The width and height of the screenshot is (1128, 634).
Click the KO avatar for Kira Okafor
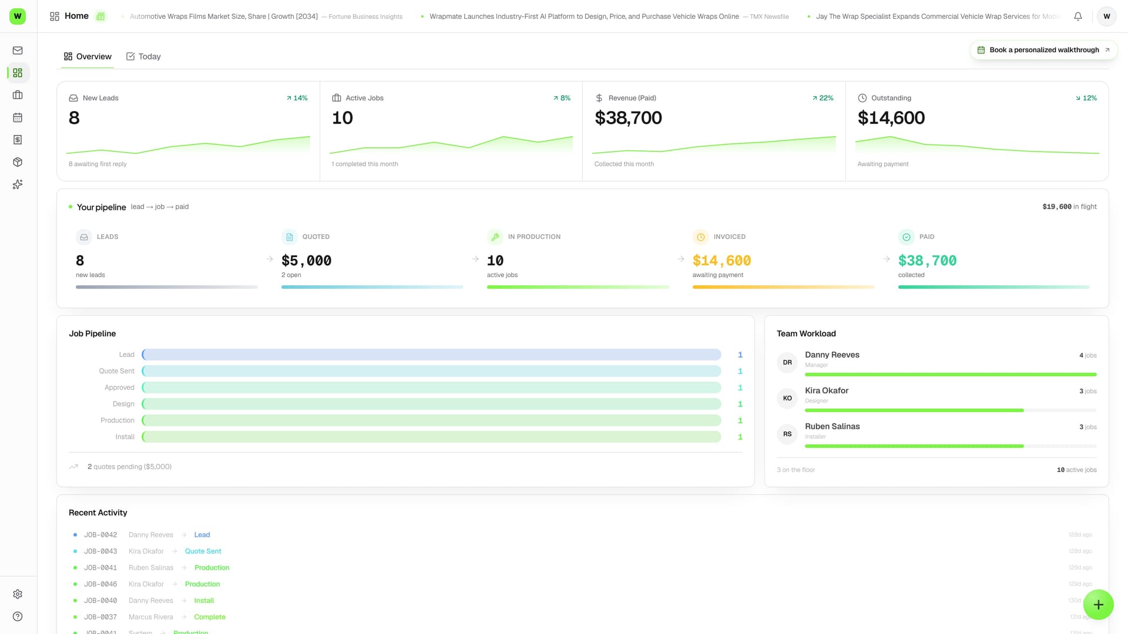click(x=787, y=399)
